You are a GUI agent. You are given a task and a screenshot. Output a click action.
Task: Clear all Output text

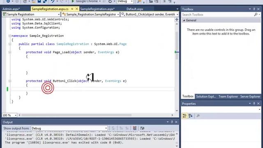(x=135, y=128)
